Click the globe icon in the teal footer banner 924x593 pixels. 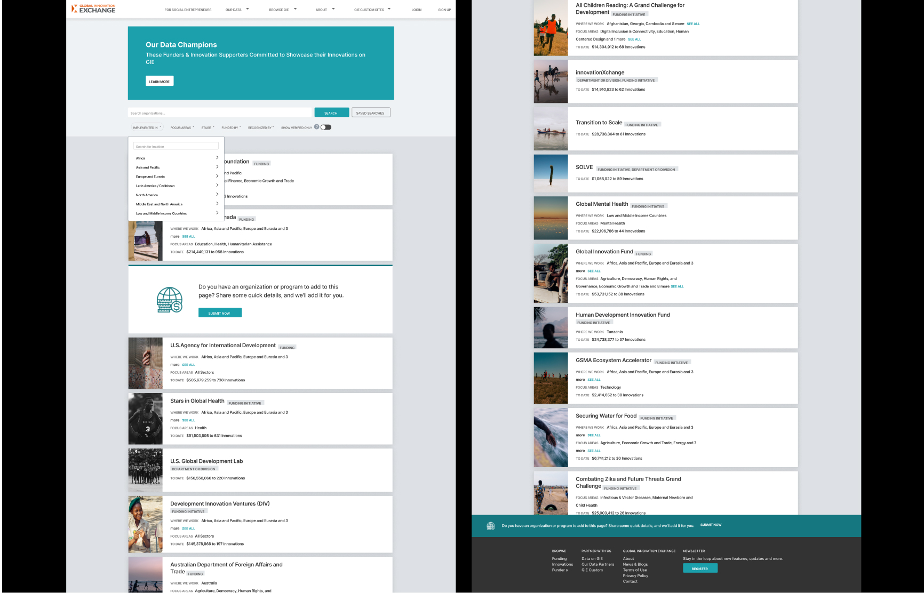[490, 526]
